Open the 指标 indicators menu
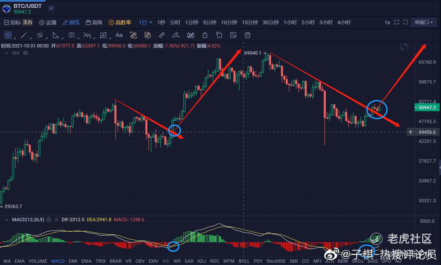Viewport: 441px width, 265px height. 13,22
